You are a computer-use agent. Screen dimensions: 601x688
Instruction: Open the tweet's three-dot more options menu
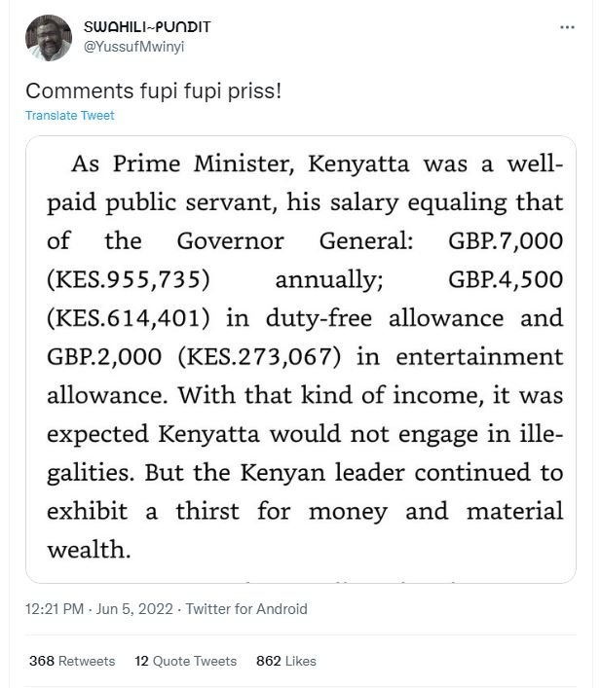coord(568,27)
